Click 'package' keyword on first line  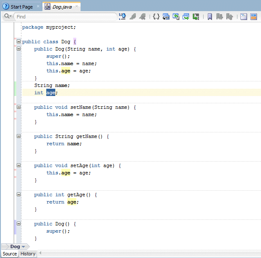tap(33, 27)
